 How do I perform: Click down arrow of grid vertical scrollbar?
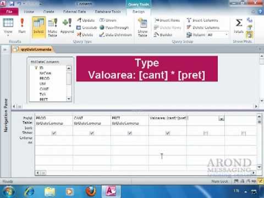(259, 167)
